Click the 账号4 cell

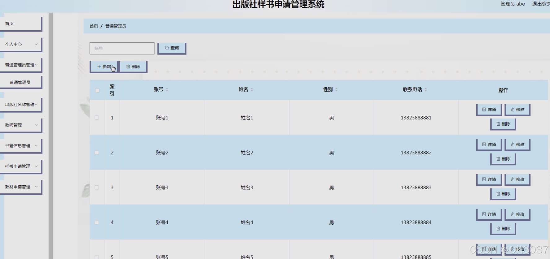162,222
